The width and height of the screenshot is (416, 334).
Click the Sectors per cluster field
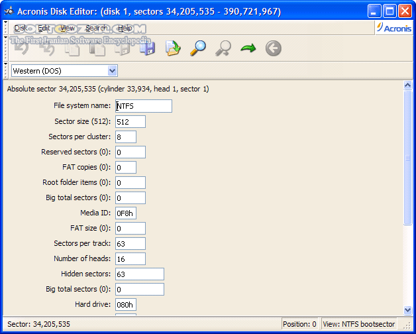[x=125, y=137]
